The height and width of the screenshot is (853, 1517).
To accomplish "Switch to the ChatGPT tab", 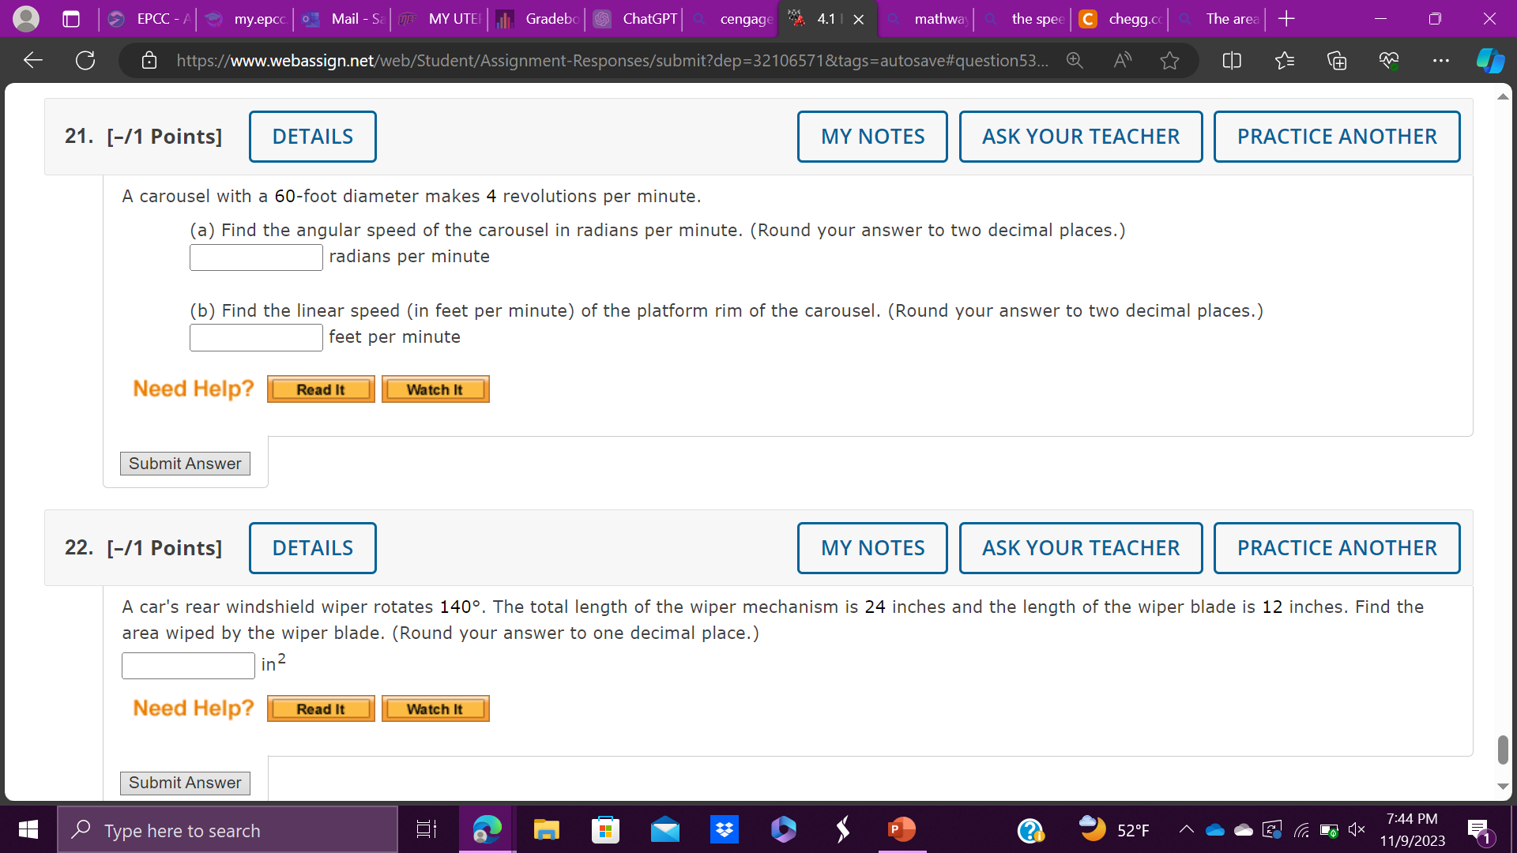I will coord(637,19).
